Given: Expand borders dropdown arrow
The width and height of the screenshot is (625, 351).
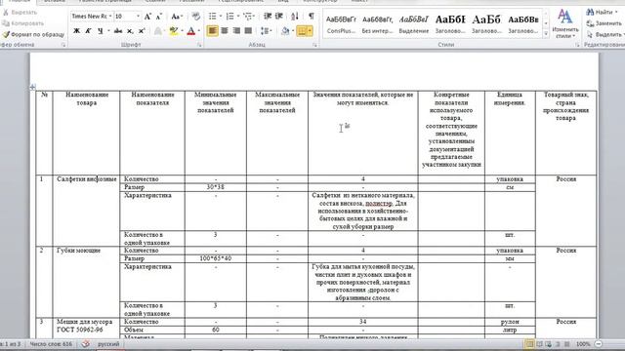Looking at the screenshot, I should (x=310, y=30).
